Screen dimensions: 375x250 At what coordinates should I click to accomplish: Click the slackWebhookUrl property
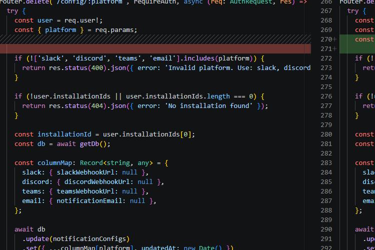[85, 172]
